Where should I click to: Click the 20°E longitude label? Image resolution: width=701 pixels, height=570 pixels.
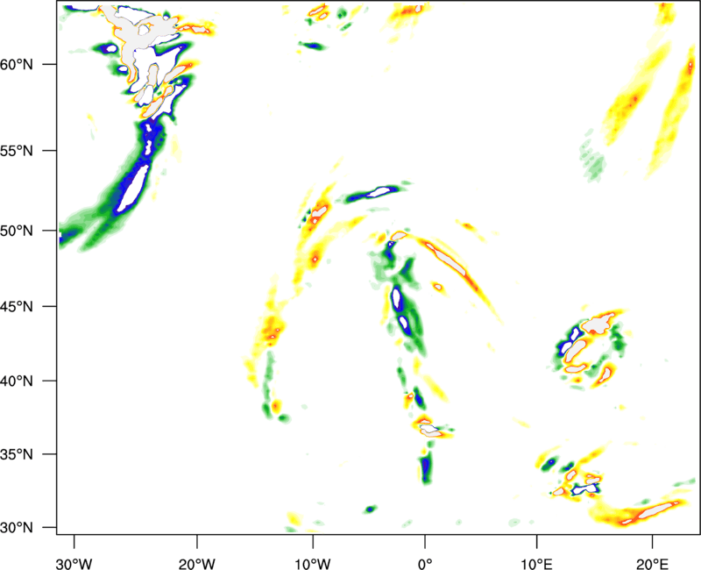(652, 564)
